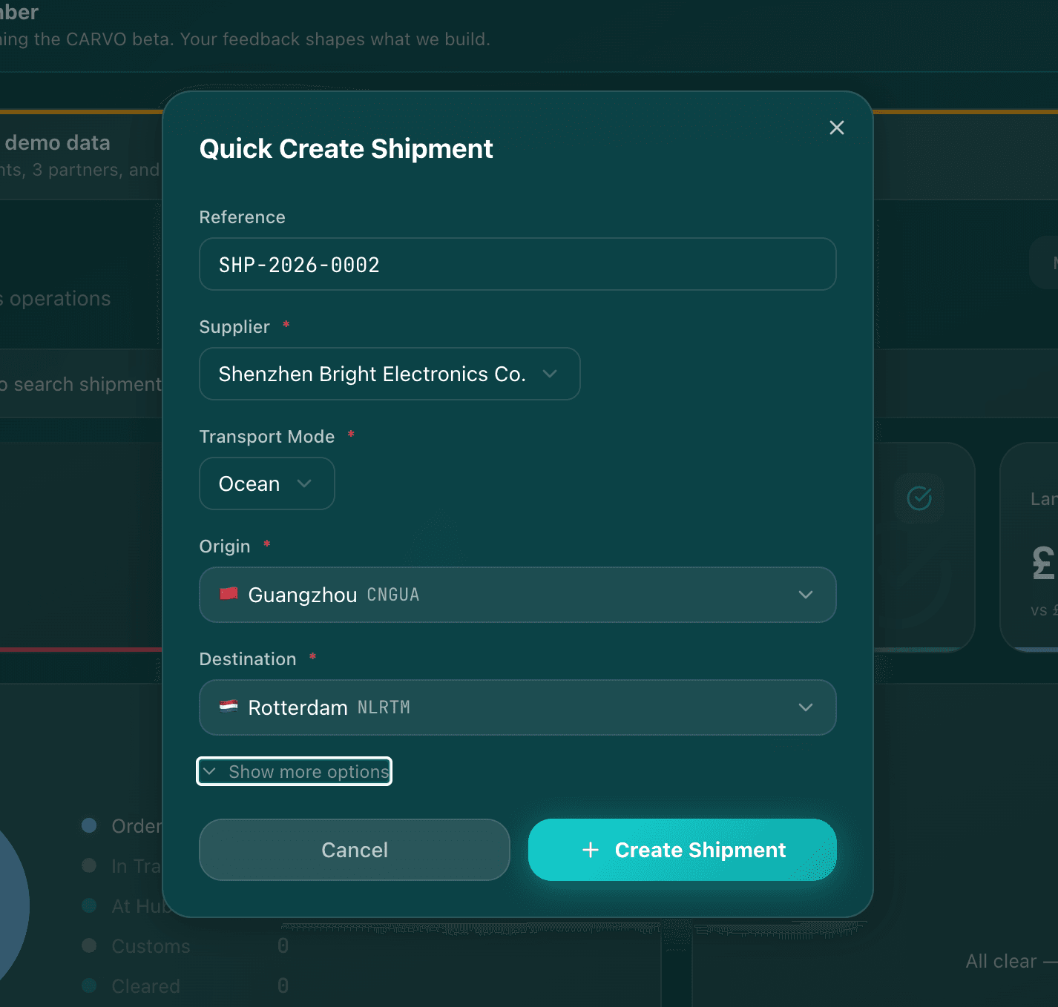Click the Netherlands flag beside Rotterdam

click(x=228, y=707)
